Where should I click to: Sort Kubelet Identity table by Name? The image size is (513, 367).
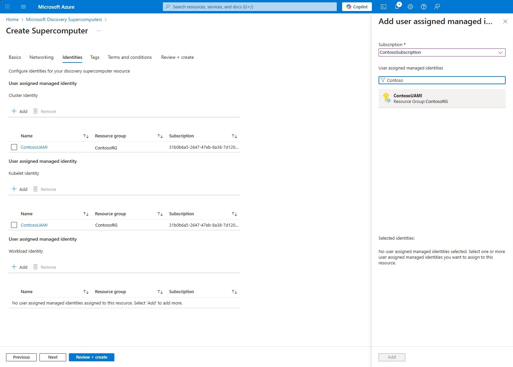coord(86,214)
